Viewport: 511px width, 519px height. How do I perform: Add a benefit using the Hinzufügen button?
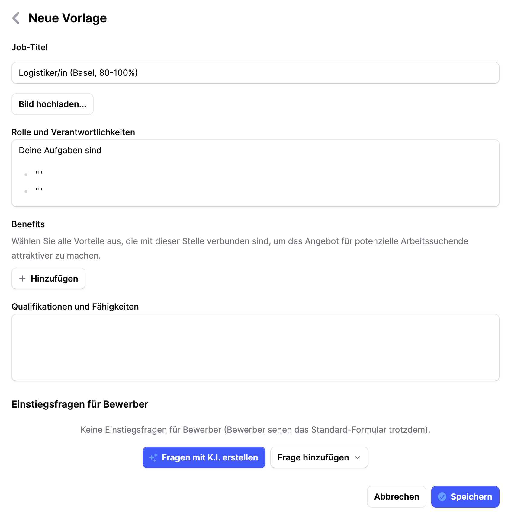pyautogui.click(x=48, y=279)
